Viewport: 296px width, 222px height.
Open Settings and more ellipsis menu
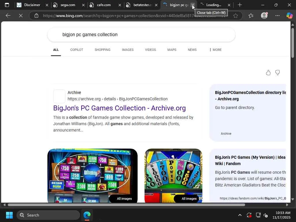[277, 16]
